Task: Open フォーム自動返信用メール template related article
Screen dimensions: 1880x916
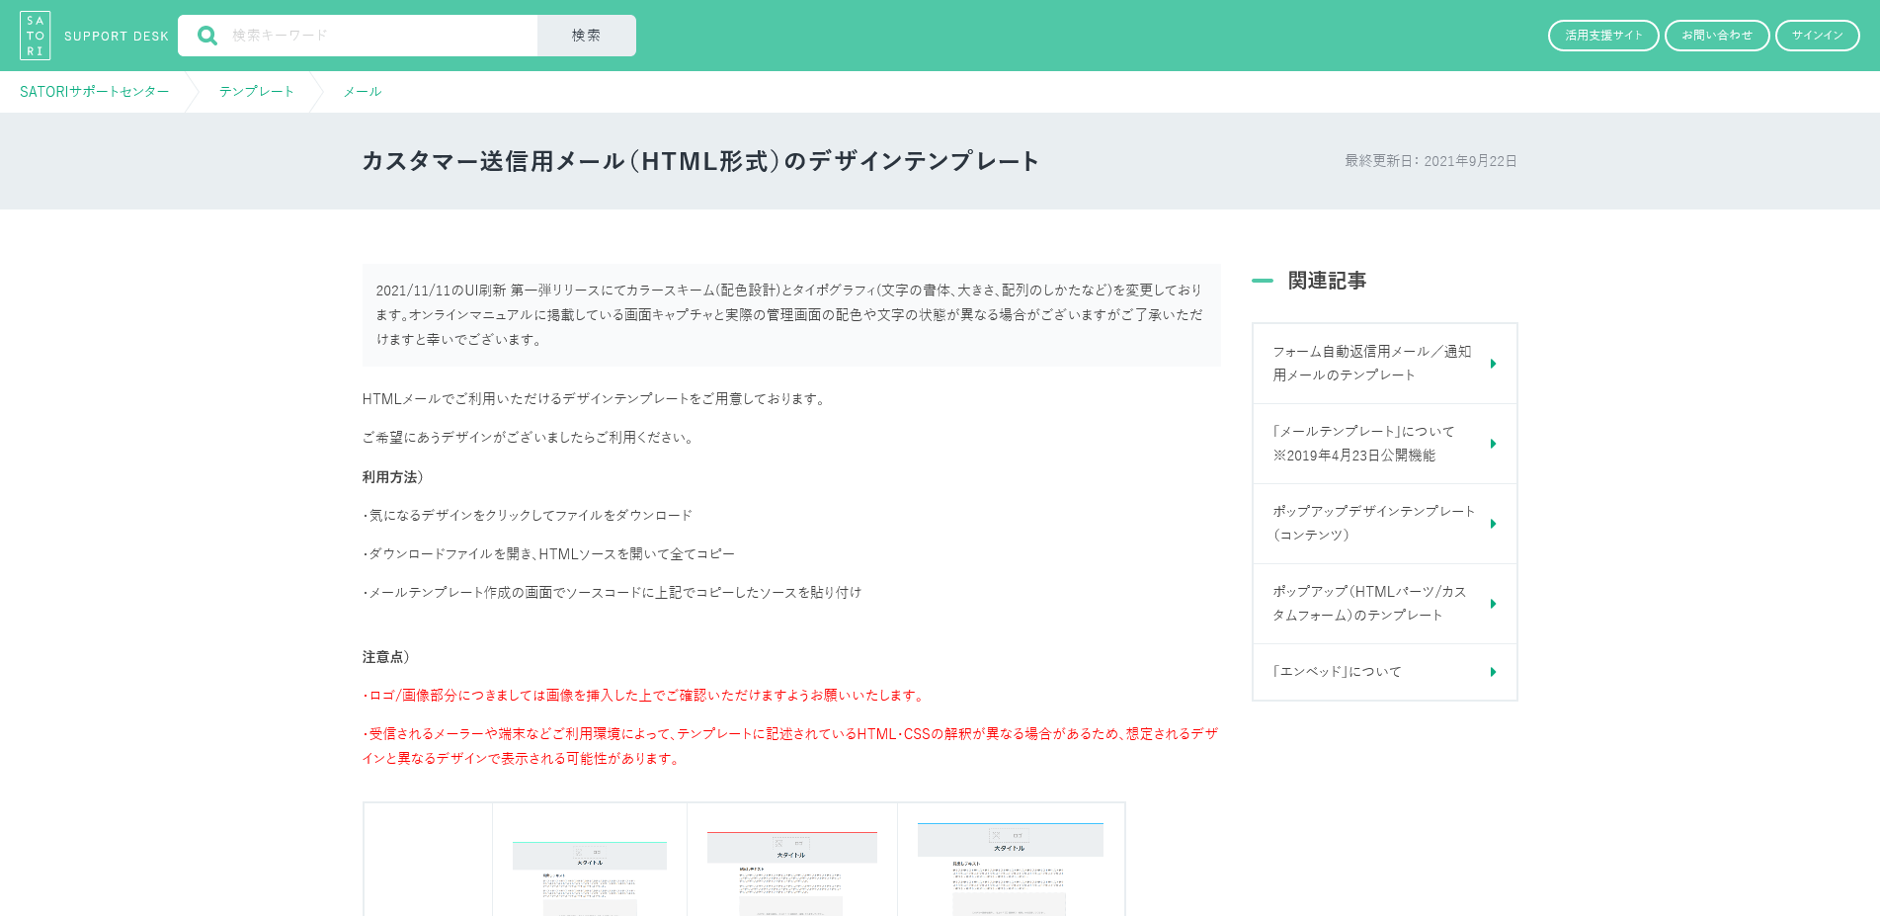Action: coord(1371,364)
